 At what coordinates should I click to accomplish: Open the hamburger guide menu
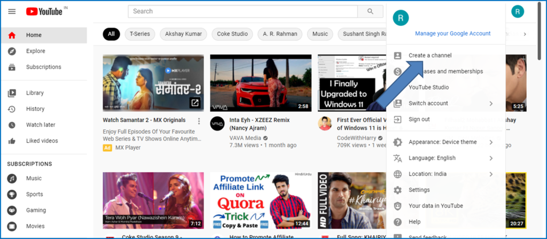coord(12,12)
